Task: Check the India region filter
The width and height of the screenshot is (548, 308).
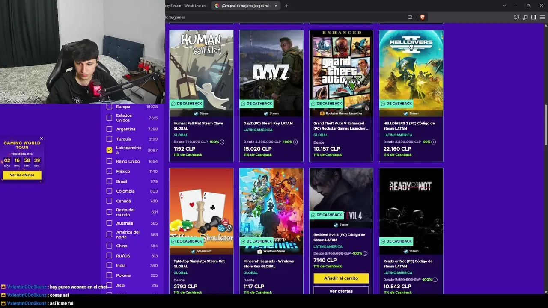Action: (109, 266)
